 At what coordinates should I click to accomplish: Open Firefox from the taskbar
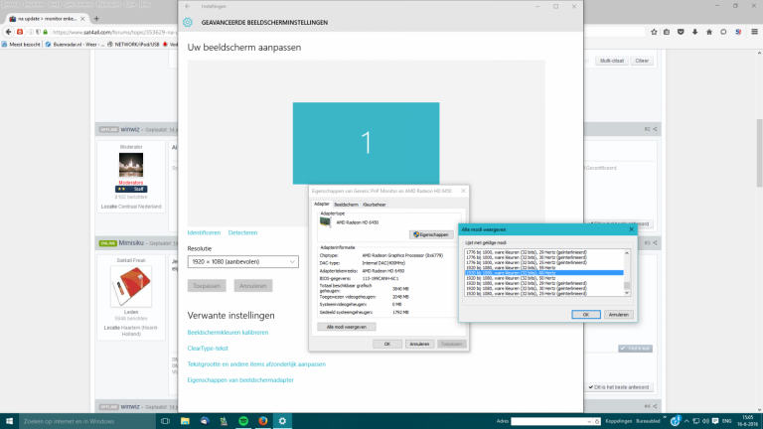tap(262, 420)
